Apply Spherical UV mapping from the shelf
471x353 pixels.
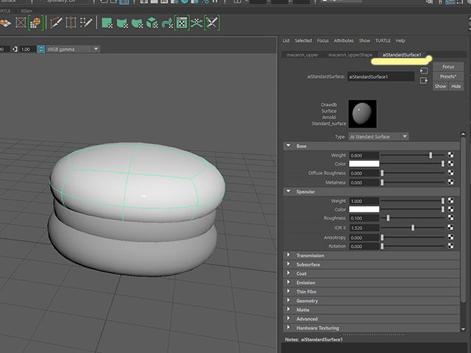click(138, 23)
